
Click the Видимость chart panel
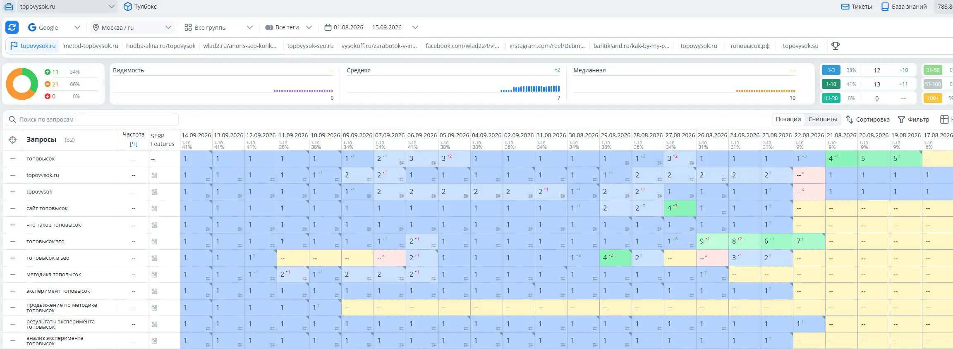pyautogui.click(x=223, y=84)
